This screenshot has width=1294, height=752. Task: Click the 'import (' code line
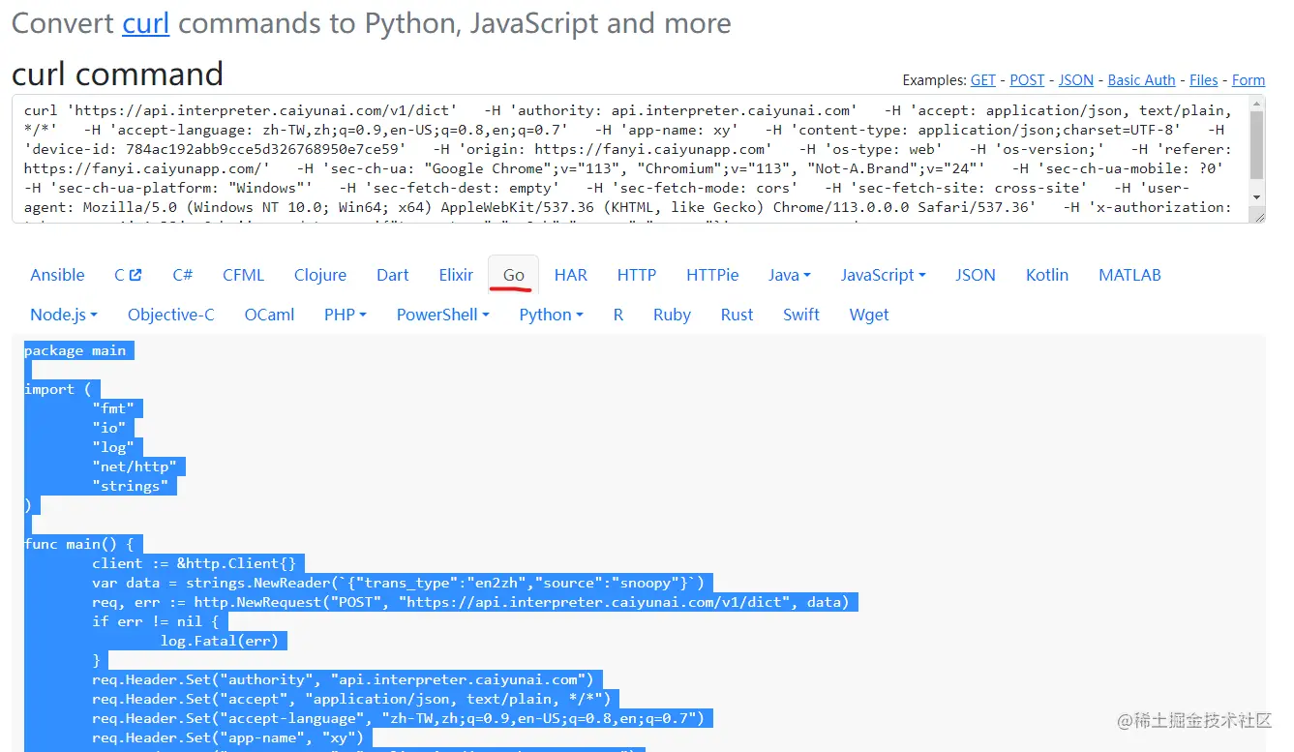[58, 389]
